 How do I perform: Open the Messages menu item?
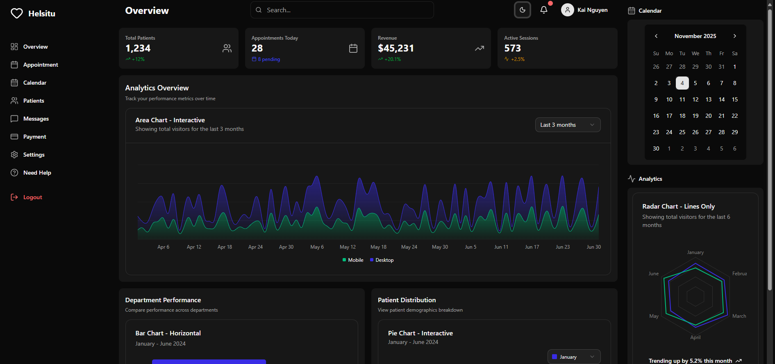tap(36, 119)
